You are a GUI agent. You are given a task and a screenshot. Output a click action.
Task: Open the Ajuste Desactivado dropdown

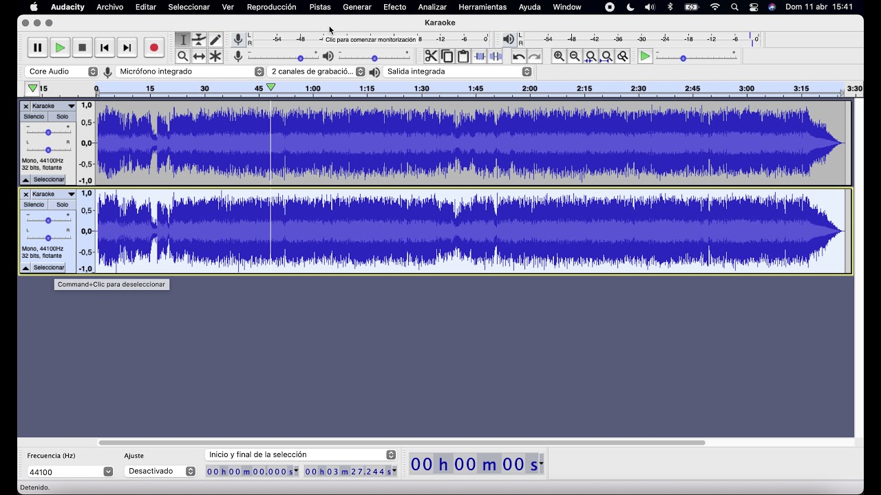point(160,472)
